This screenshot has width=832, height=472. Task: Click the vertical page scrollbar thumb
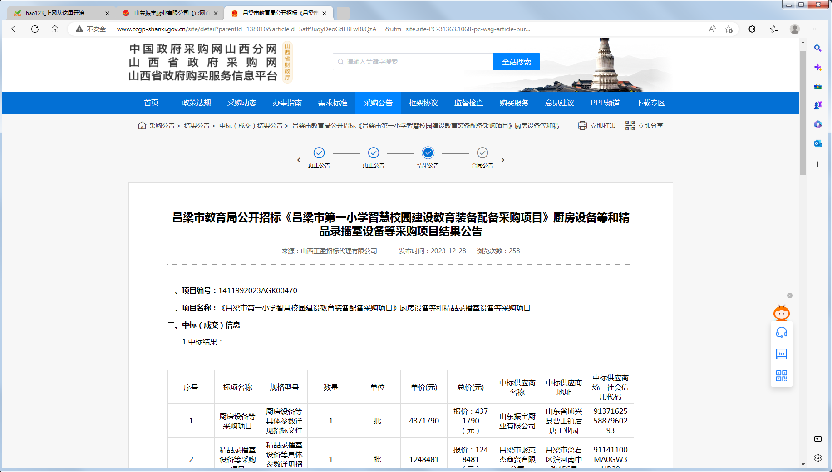point(803,113)
